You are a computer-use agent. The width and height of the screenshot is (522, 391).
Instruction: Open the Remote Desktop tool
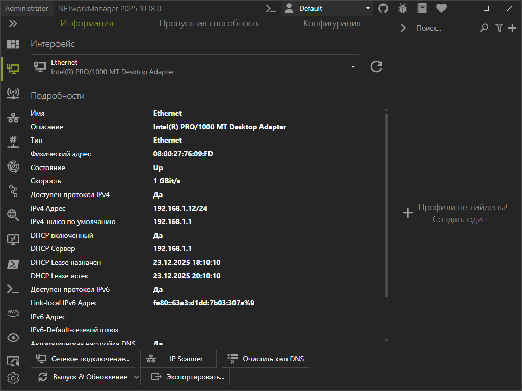point(13,240)
